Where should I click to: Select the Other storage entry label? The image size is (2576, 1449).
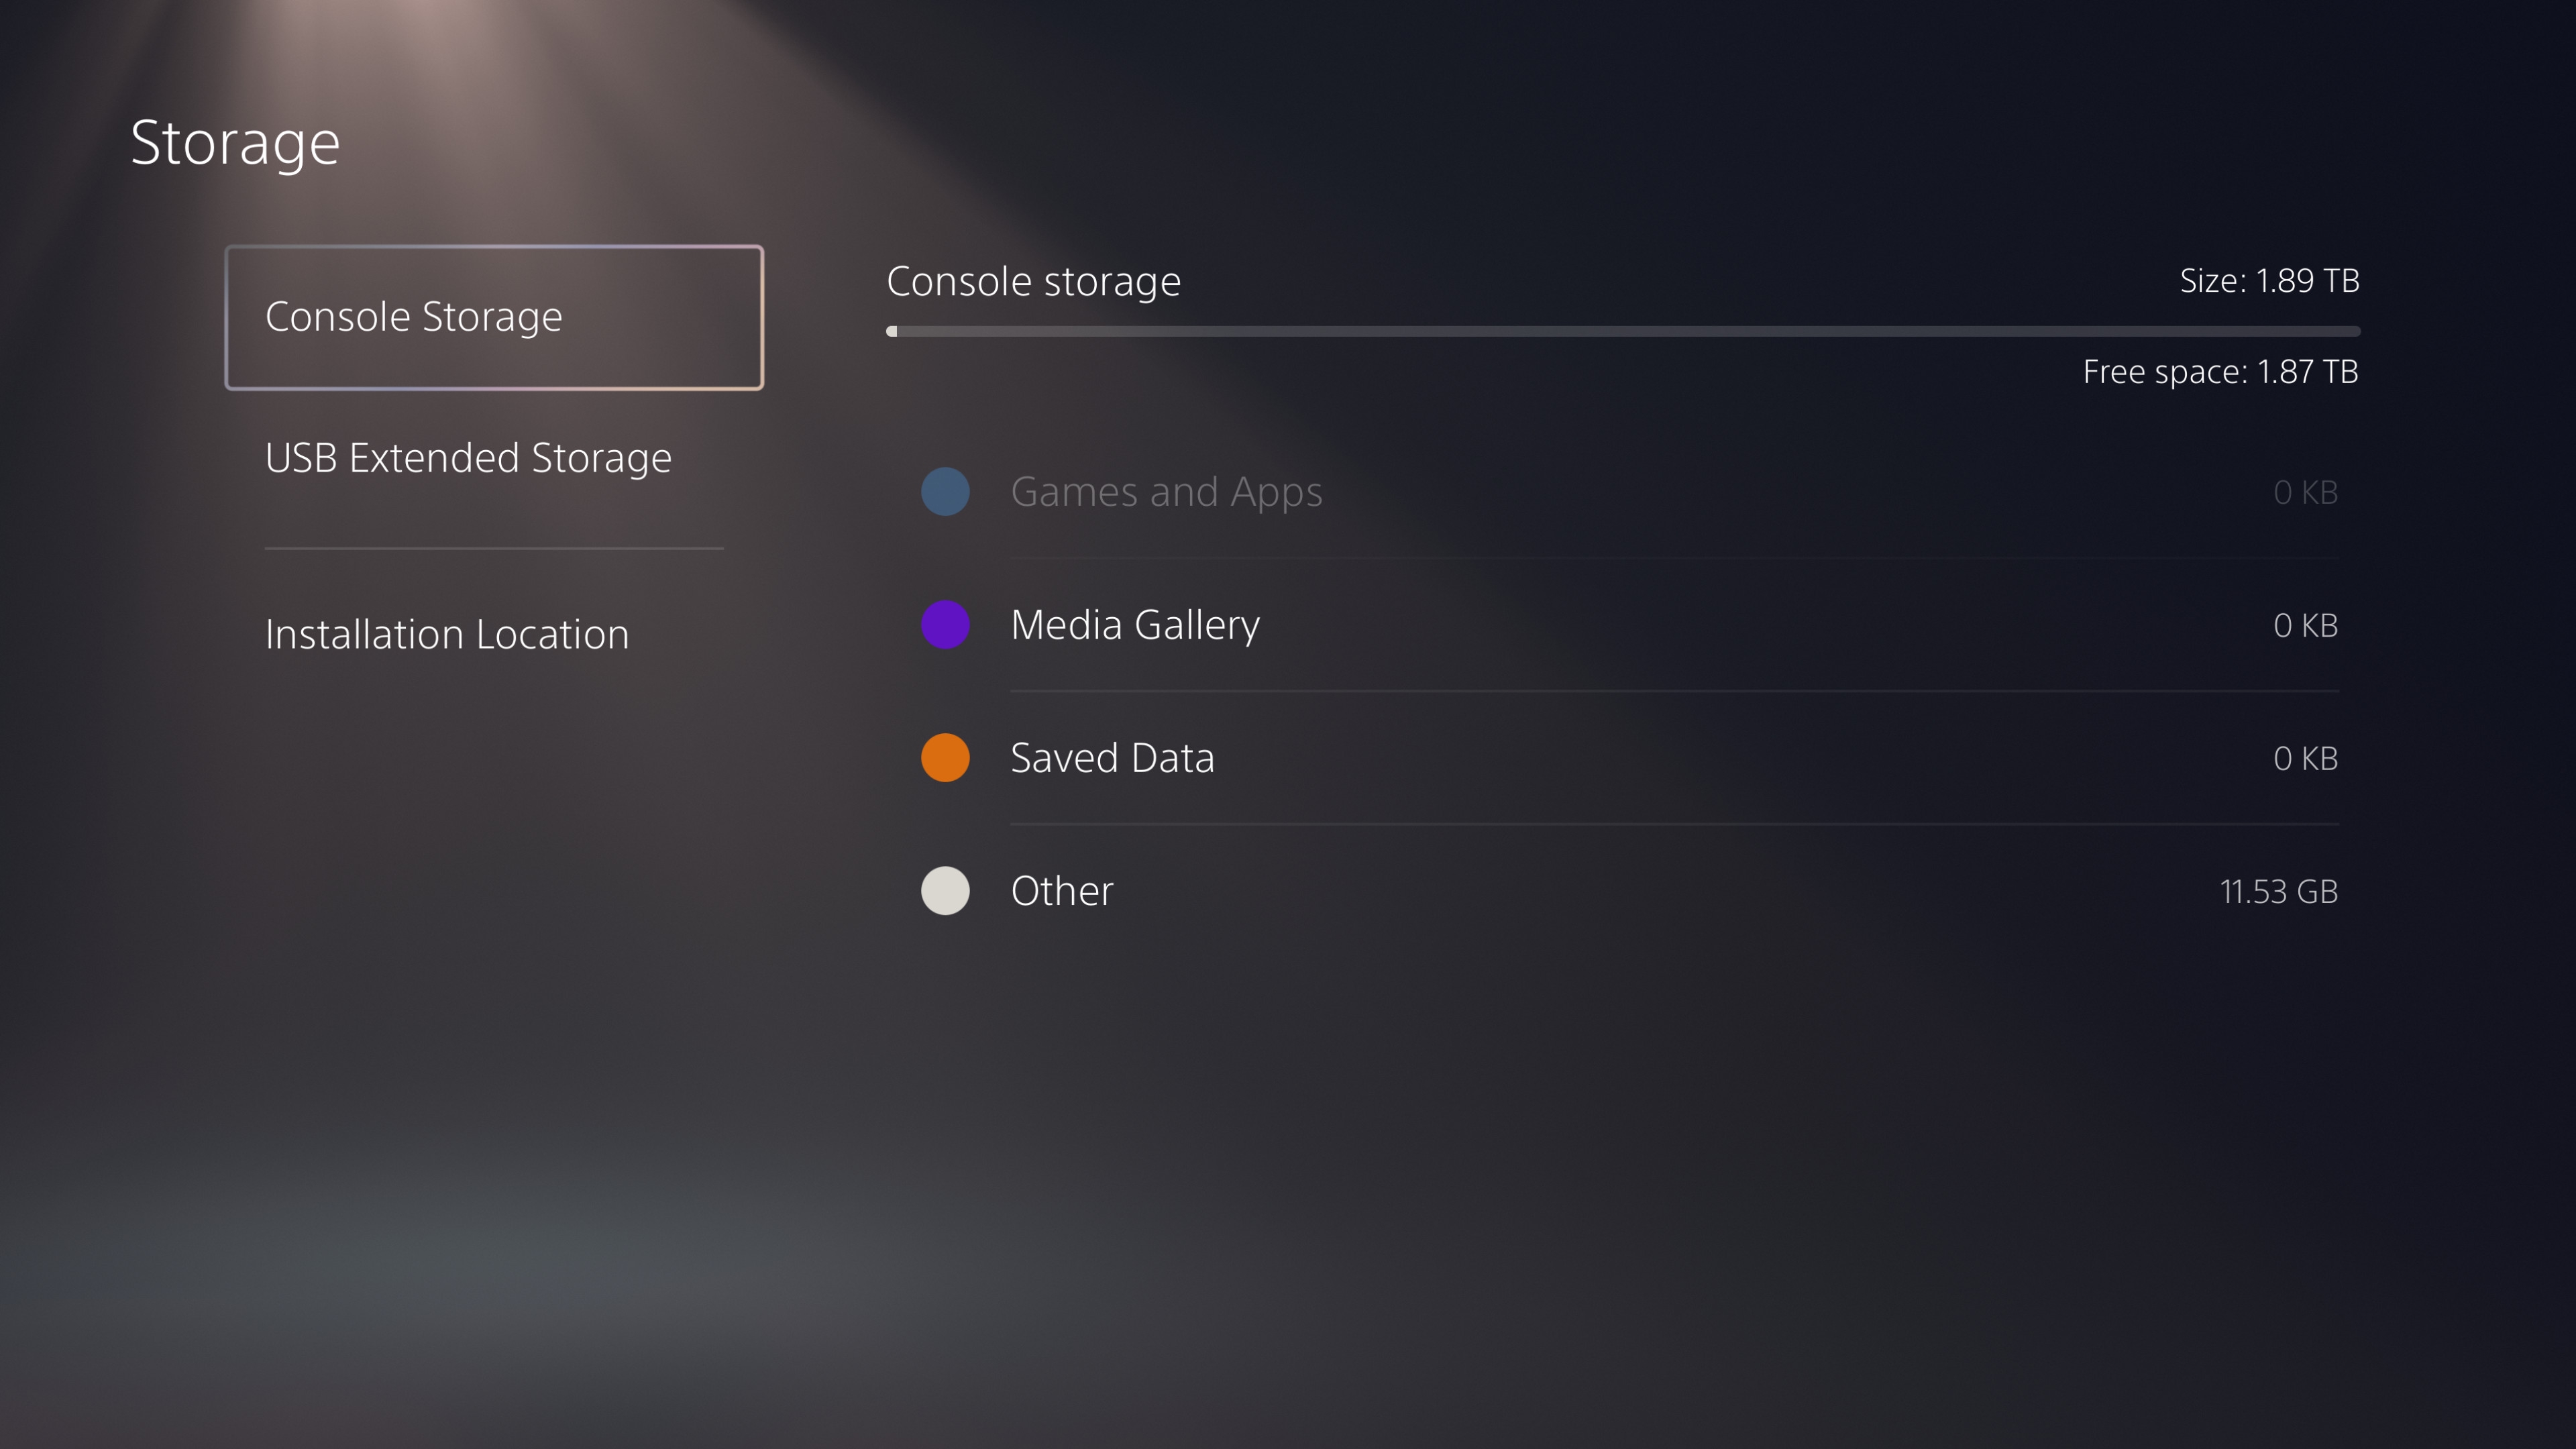(x=1062, y=891)
